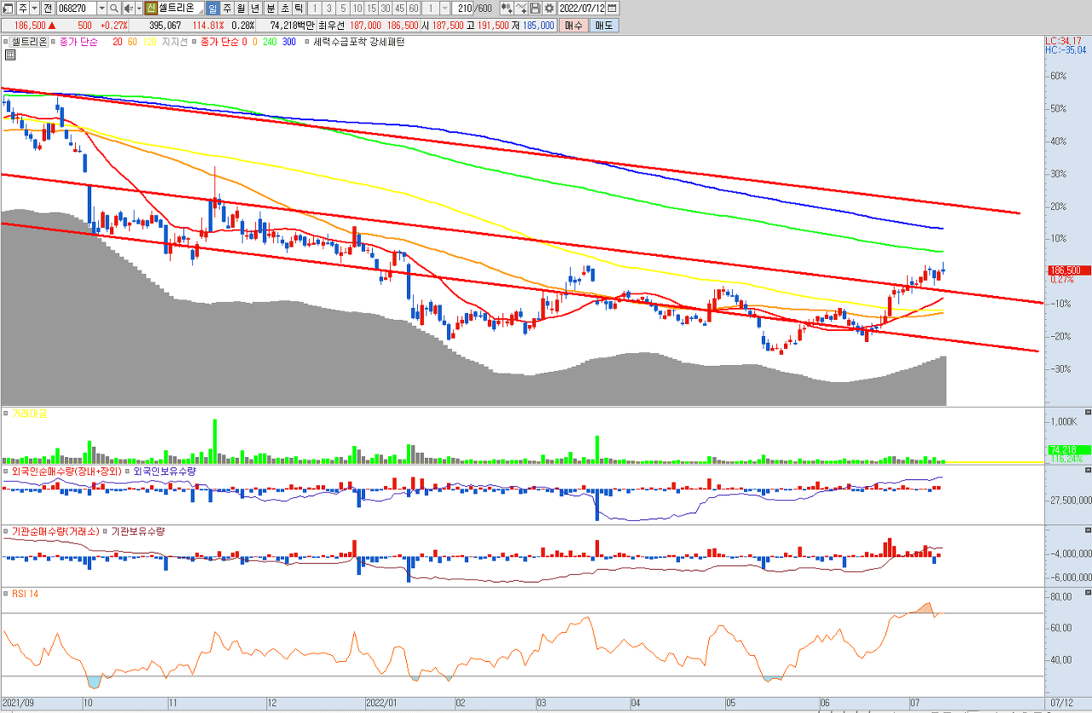This screenshot has width=1092, height=713.
Task: Select 분 minute chart period
Action: click(x=271, y=9)
